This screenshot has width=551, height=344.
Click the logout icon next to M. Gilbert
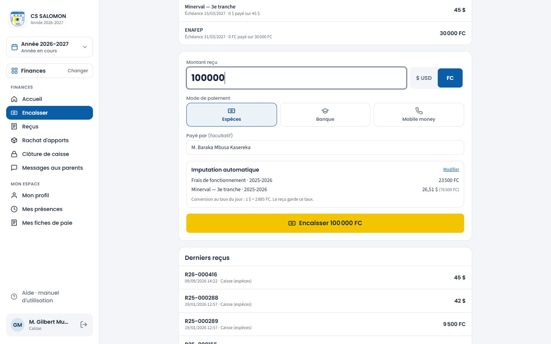click(84, 325)
